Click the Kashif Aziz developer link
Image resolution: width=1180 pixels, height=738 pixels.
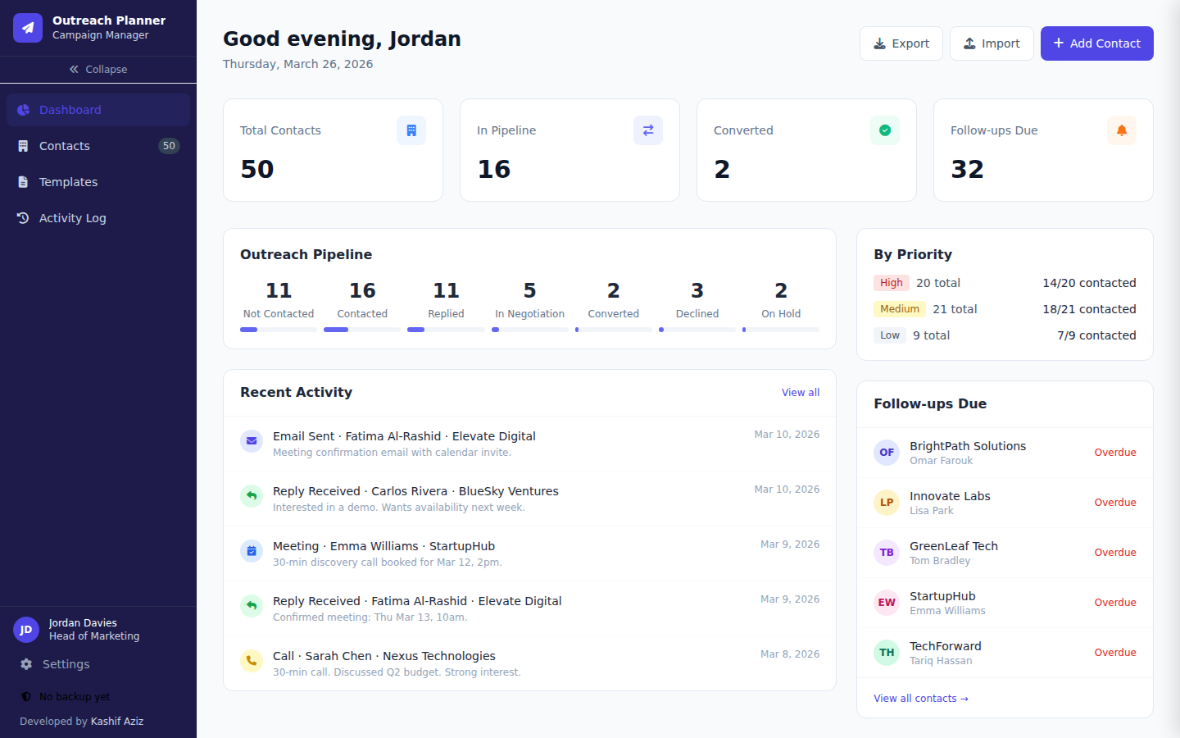(116, 721)
